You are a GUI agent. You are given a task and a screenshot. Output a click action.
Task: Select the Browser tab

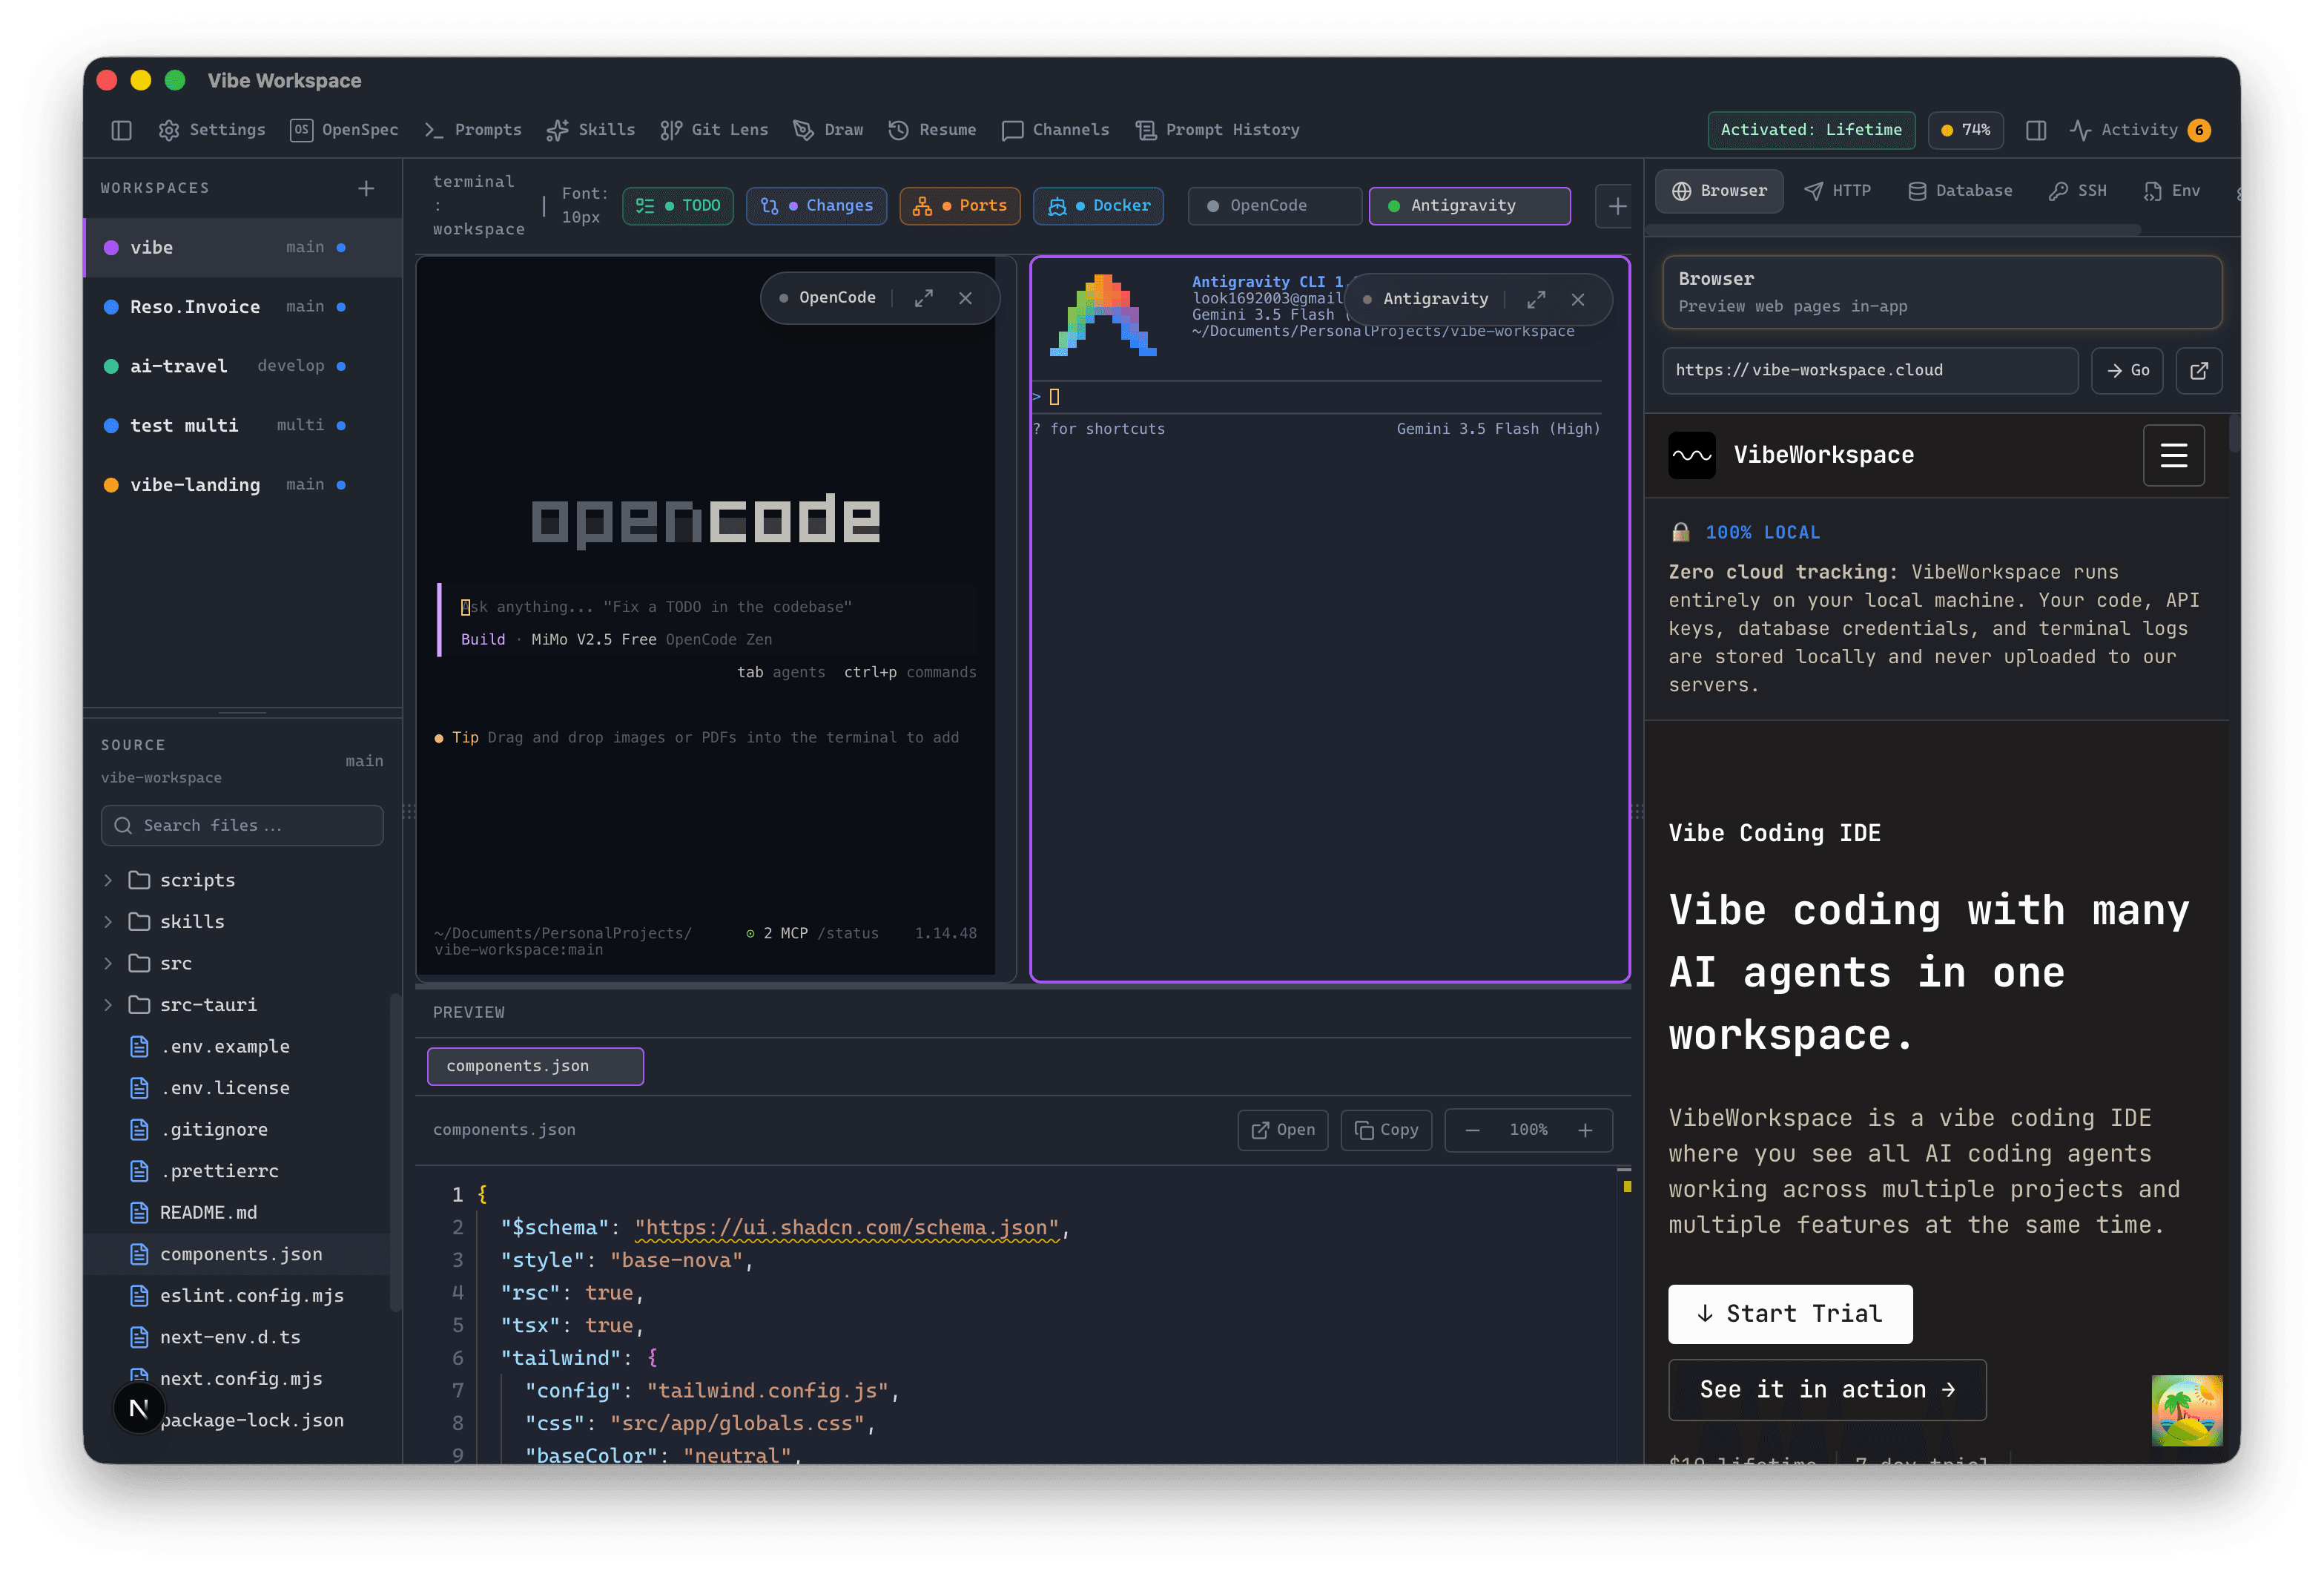(1719, 191)
